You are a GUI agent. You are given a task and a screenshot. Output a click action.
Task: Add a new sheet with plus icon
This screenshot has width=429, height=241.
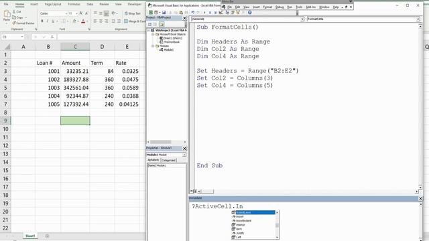(x=47, y=236)
